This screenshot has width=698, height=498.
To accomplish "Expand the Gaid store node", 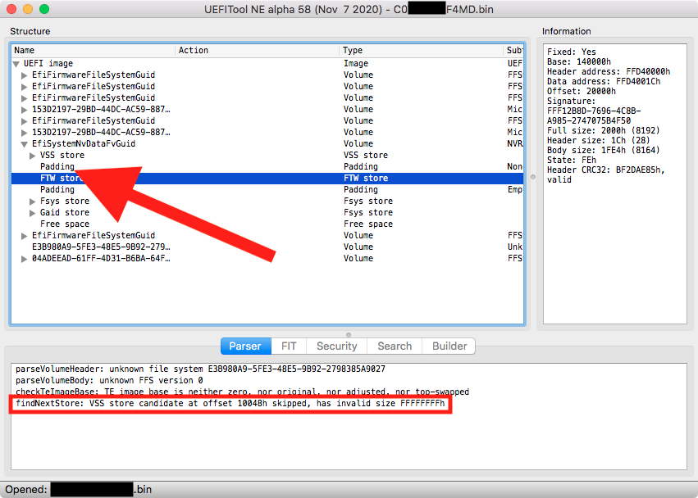I will point(33,213).
